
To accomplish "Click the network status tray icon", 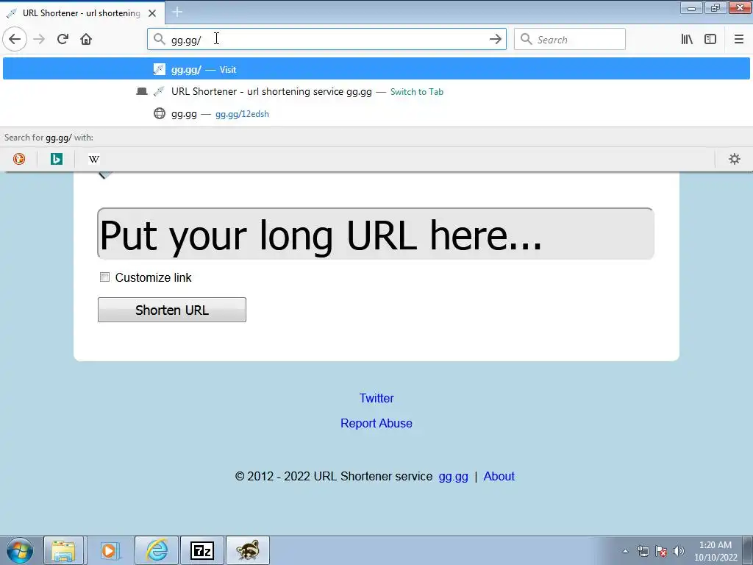I will click(643, 551).
